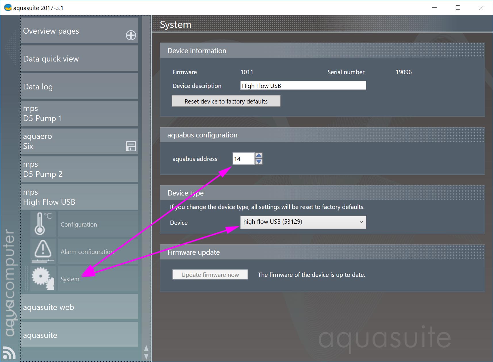Viewport: 493px width, 362px height.
Task: Open the thermometer Configuration icon
Action: (43, 224)
